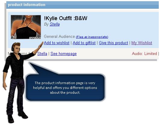Click the General Audience rating text

coord(59,36)
